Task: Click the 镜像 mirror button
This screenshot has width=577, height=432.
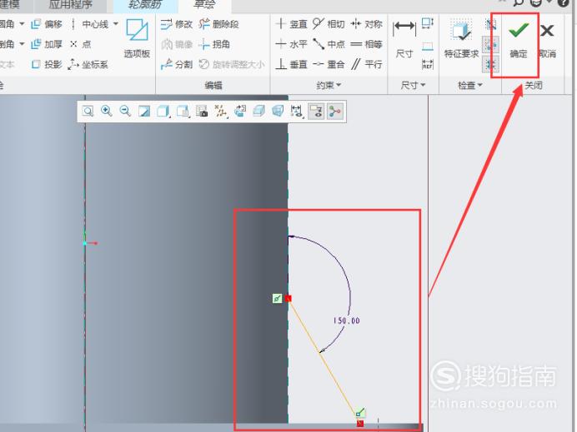Action: 177,44
